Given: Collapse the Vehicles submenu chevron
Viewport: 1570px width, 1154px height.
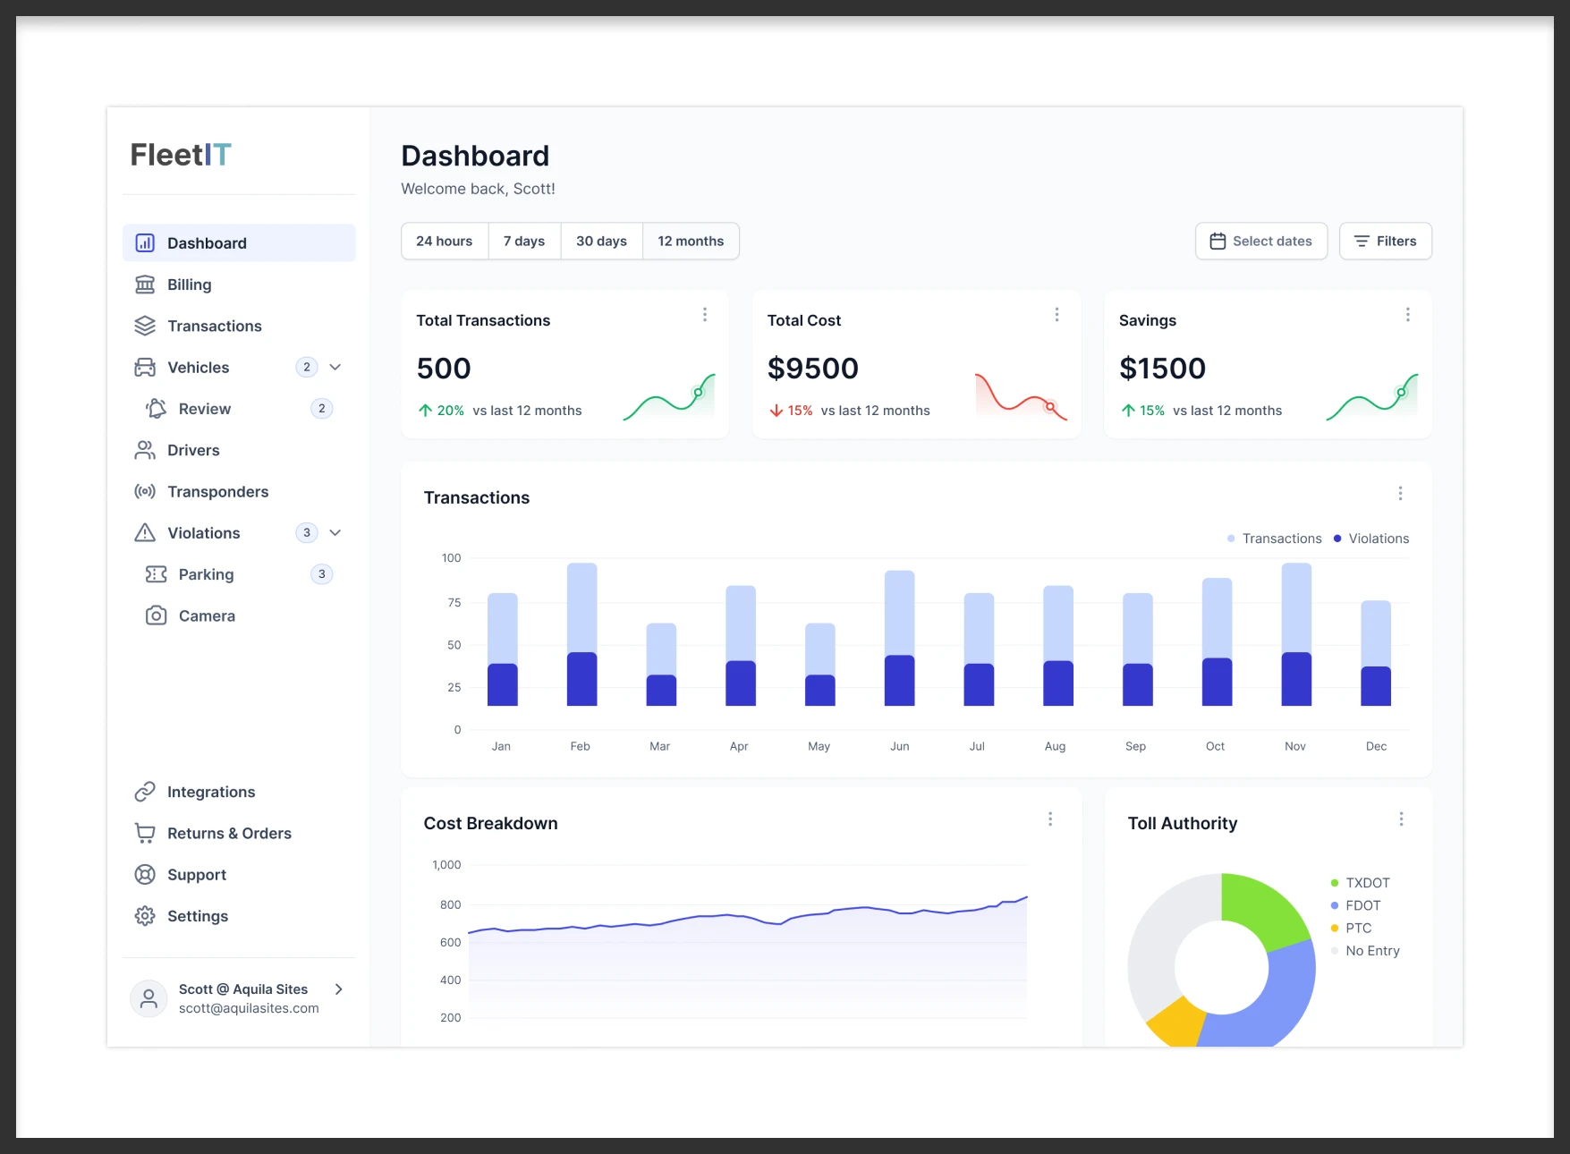Looking at the screenshot, I should [x=335, y=367].
